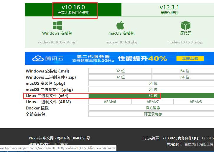Download Linux ARMv7 binary
The image size is (214, 152).
point(153,102)
